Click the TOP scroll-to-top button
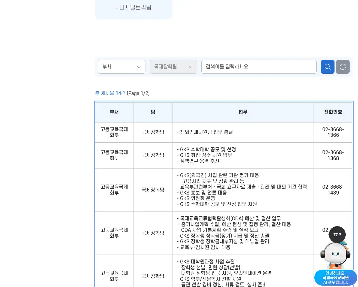358x287 pixels. tap(337, 235)
